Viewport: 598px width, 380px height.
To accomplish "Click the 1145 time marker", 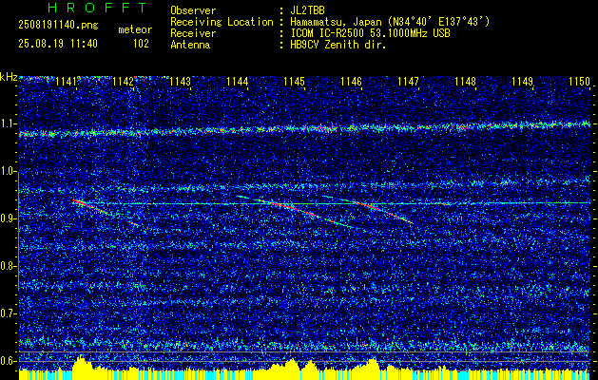I will (295, 82).
